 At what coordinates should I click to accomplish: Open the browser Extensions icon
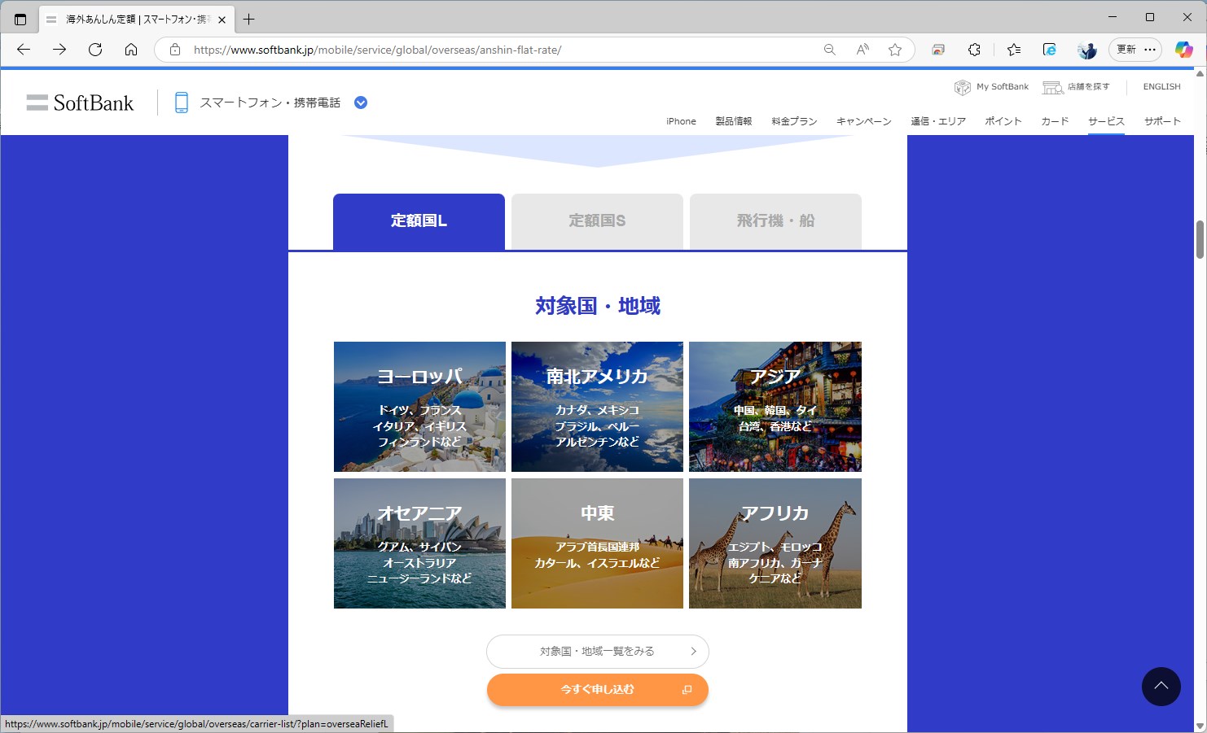[974, 50]
